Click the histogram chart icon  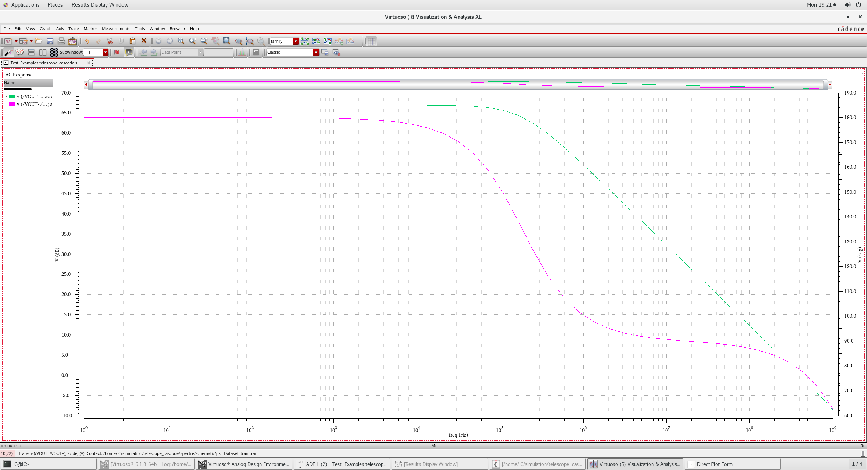[242, 52]
